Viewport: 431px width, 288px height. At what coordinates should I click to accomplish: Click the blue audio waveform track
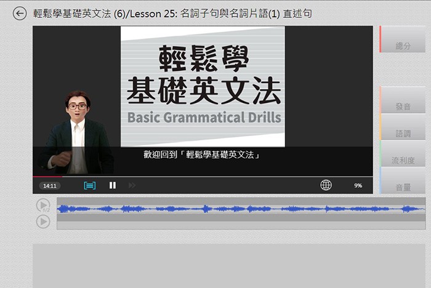tap(240, 209)
